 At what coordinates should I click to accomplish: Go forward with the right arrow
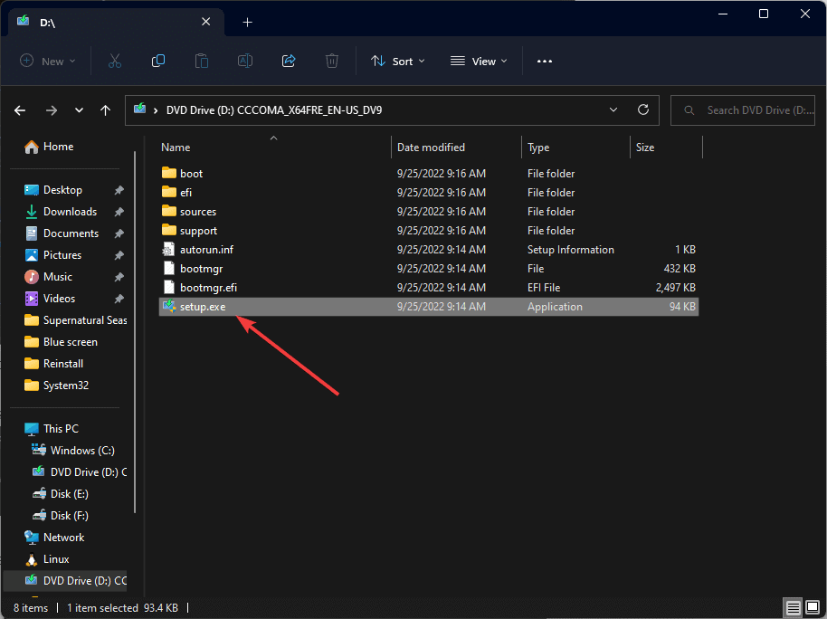click(52, 110)
